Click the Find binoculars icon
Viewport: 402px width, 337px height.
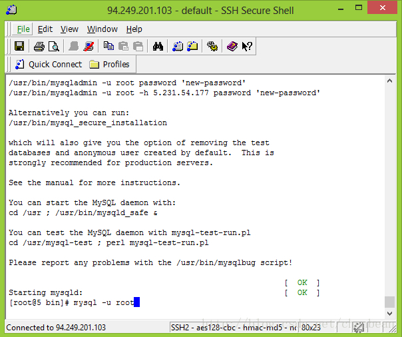point(158,47)
